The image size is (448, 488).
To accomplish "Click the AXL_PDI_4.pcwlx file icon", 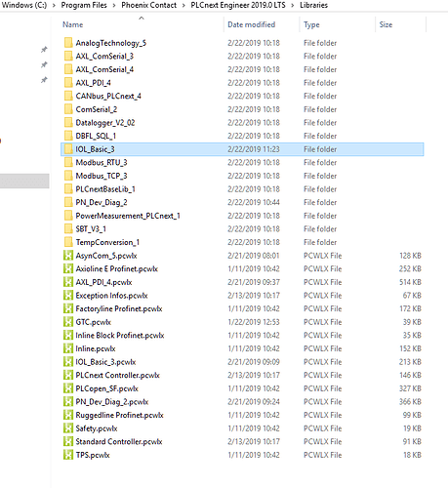I will coord(68,282).
